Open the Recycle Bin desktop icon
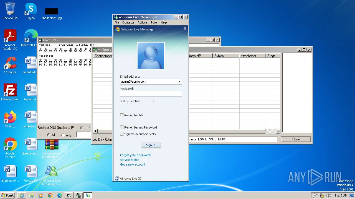 pyautogui.click(x=10, y=11)
